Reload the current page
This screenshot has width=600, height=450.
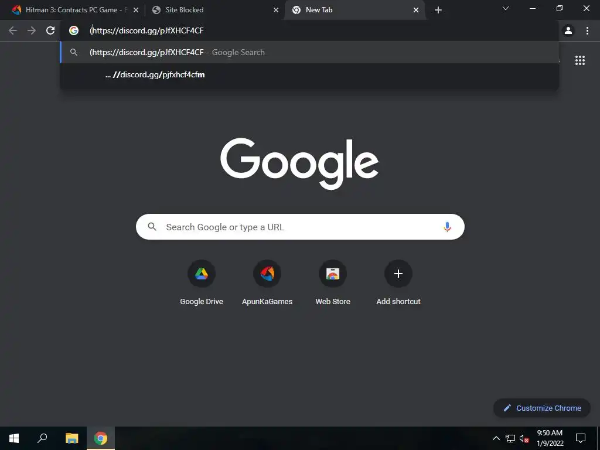coord(50,30)
